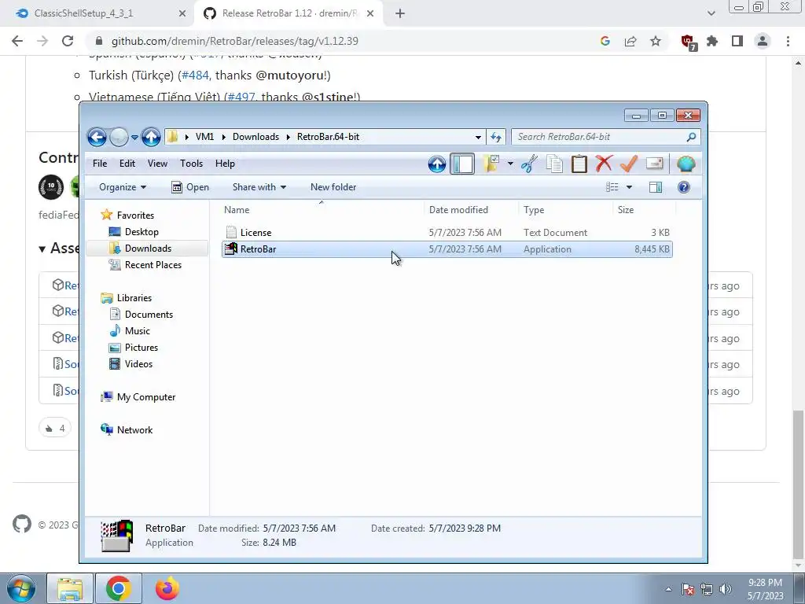Open the Windows Start button
Viewport: 805px width, 604px height.
tap(20, 588)
